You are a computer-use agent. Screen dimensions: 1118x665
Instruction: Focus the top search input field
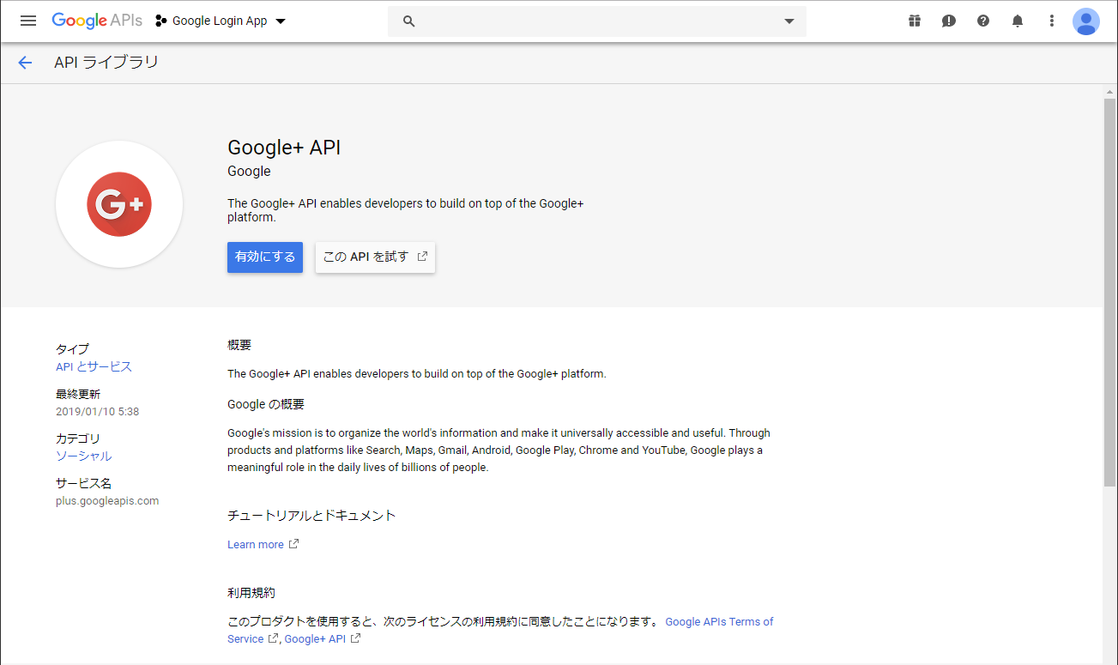tap(597, 21)
